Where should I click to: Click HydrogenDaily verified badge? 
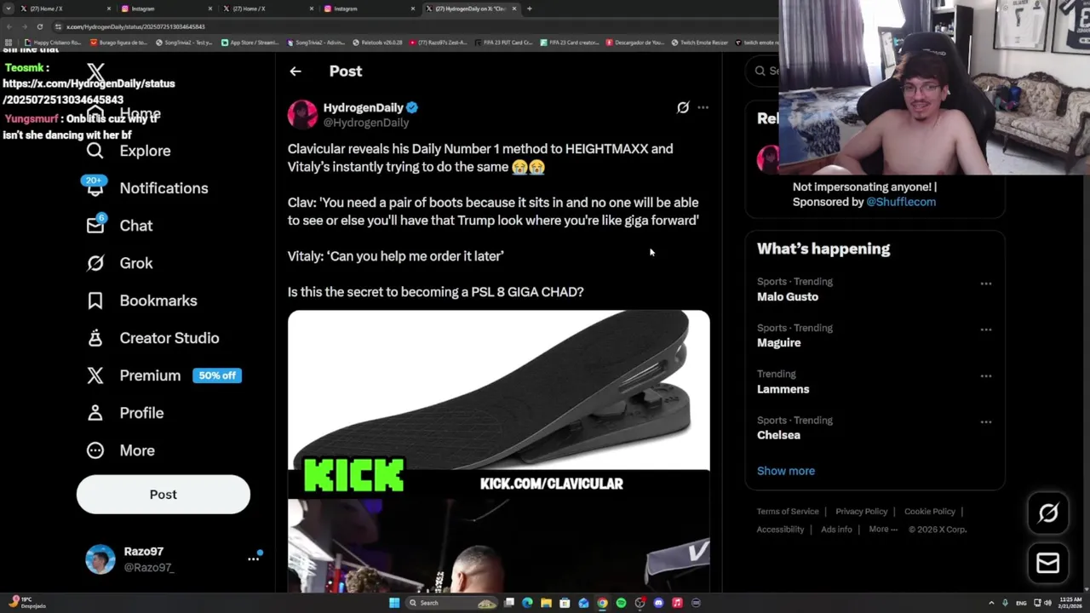coord(412,107)
